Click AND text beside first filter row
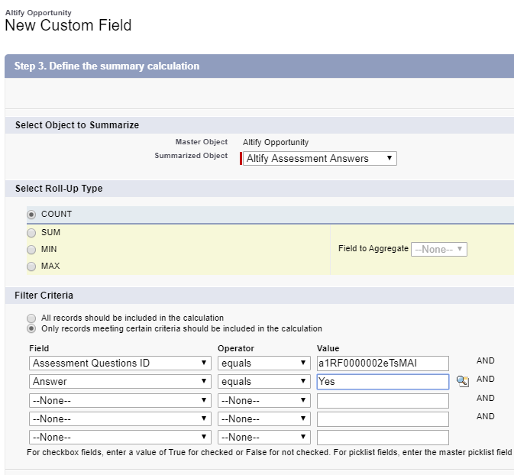The image size is (514, 475). (x=486, y=360)
